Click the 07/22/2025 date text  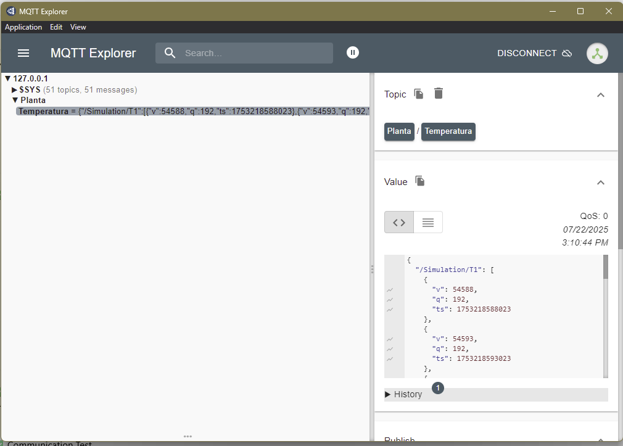click(x=585, y=229)
